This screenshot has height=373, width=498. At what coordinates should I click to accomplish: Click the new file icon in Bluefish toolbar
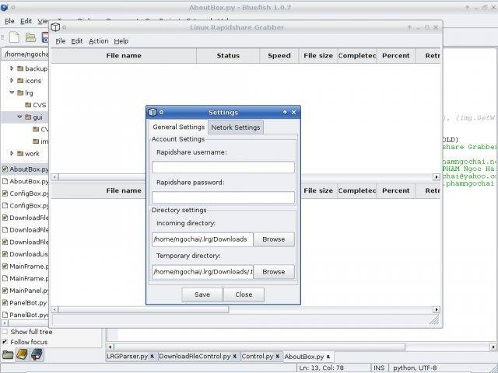pos(14,37)
